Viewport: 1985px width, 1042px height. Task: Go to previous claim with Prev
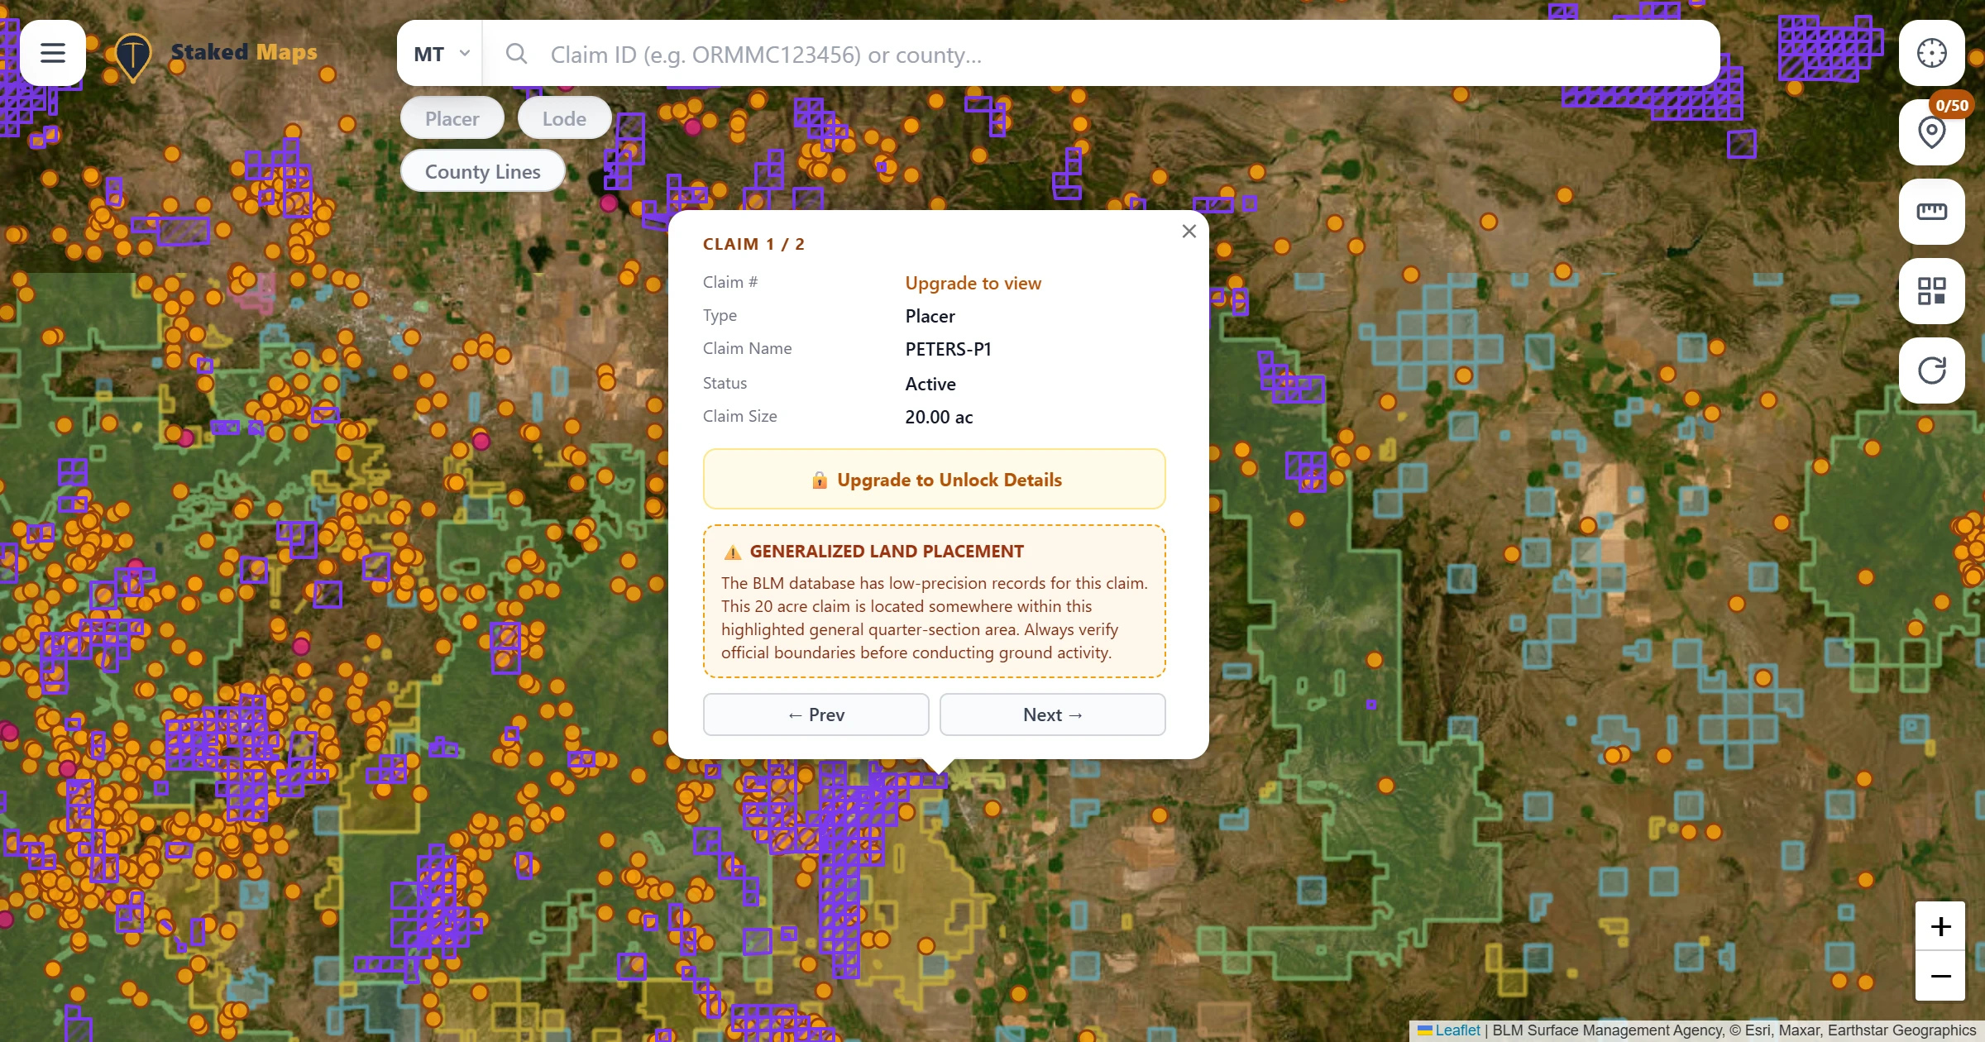pyautogui.click(x=816, y=715)
